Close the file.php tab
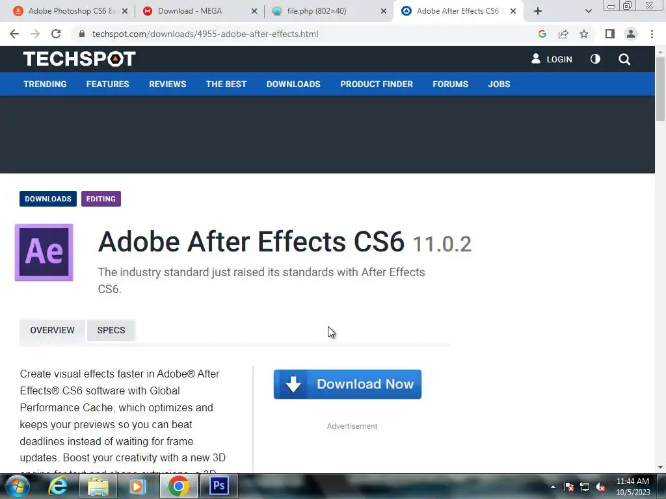Viewport: 666px width, 499px height. [x=384, y=11]
